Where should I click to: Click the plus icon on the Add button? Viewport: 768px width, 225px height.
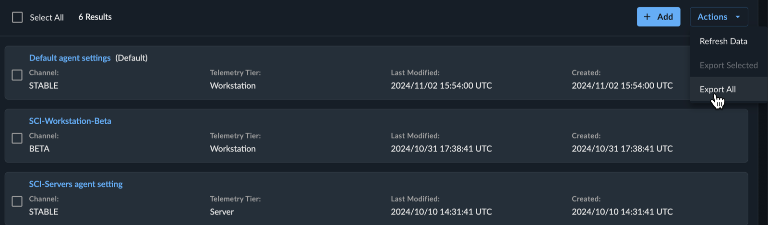pos(647,17)
